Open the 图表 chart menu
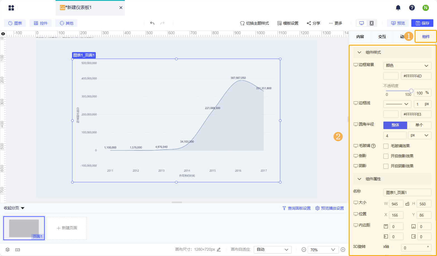This screenshot has height=256, width=437. 15,23
